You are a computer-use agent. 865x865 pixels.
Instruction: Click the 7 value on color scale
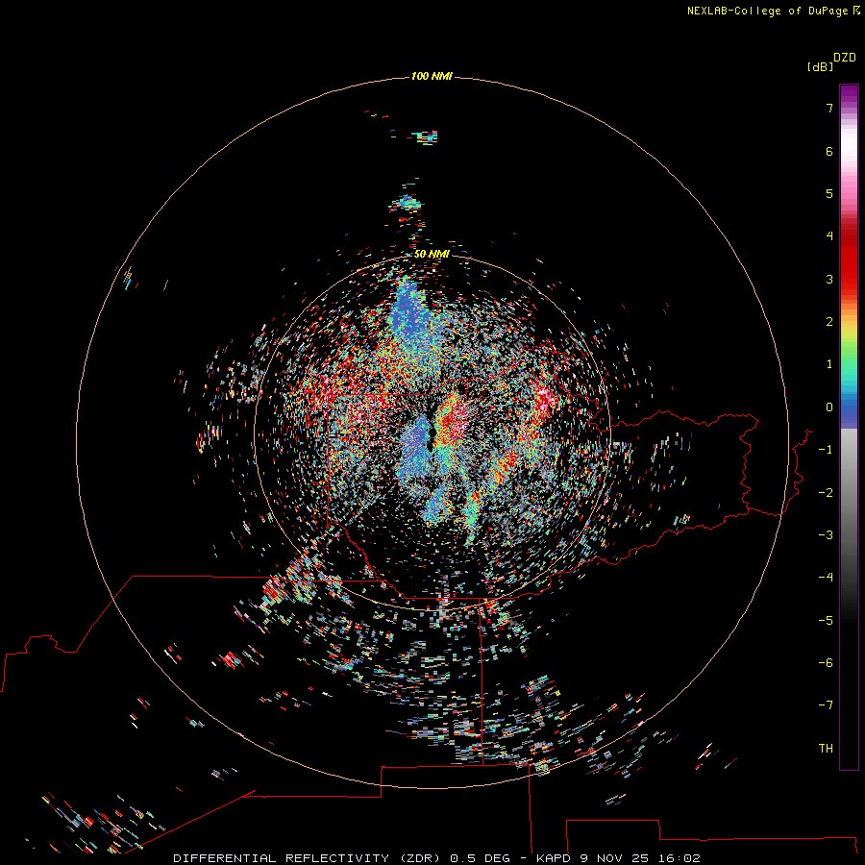[x=829, y=108]
